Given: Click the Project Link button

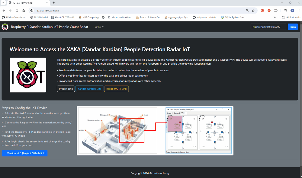Looking at the screenshot, I should [x=66, y=89].
